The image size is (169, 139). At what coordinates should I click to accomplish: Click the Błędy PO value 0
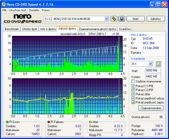[x=122, y=135]
